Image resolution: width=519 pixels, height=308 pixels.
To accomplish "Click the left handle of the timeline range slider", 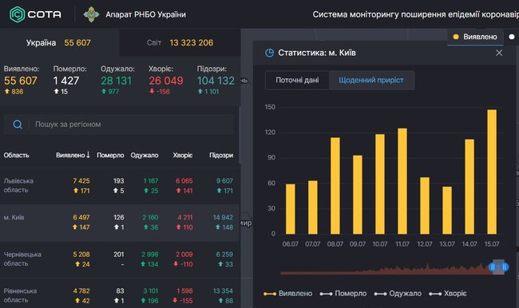I will click(493, 267).
